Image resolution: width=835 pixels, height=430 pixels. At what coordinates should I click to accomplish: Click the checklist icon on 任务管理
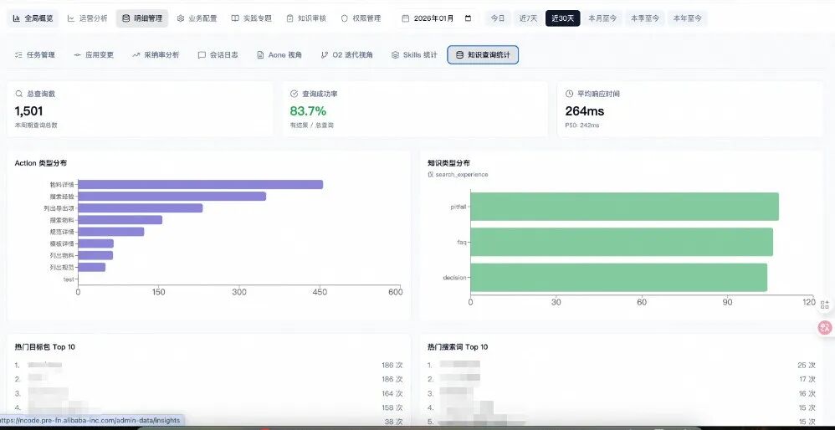(18, 55)
